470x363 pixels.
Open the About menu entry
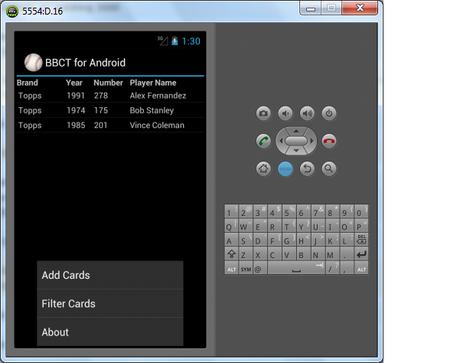110,332
